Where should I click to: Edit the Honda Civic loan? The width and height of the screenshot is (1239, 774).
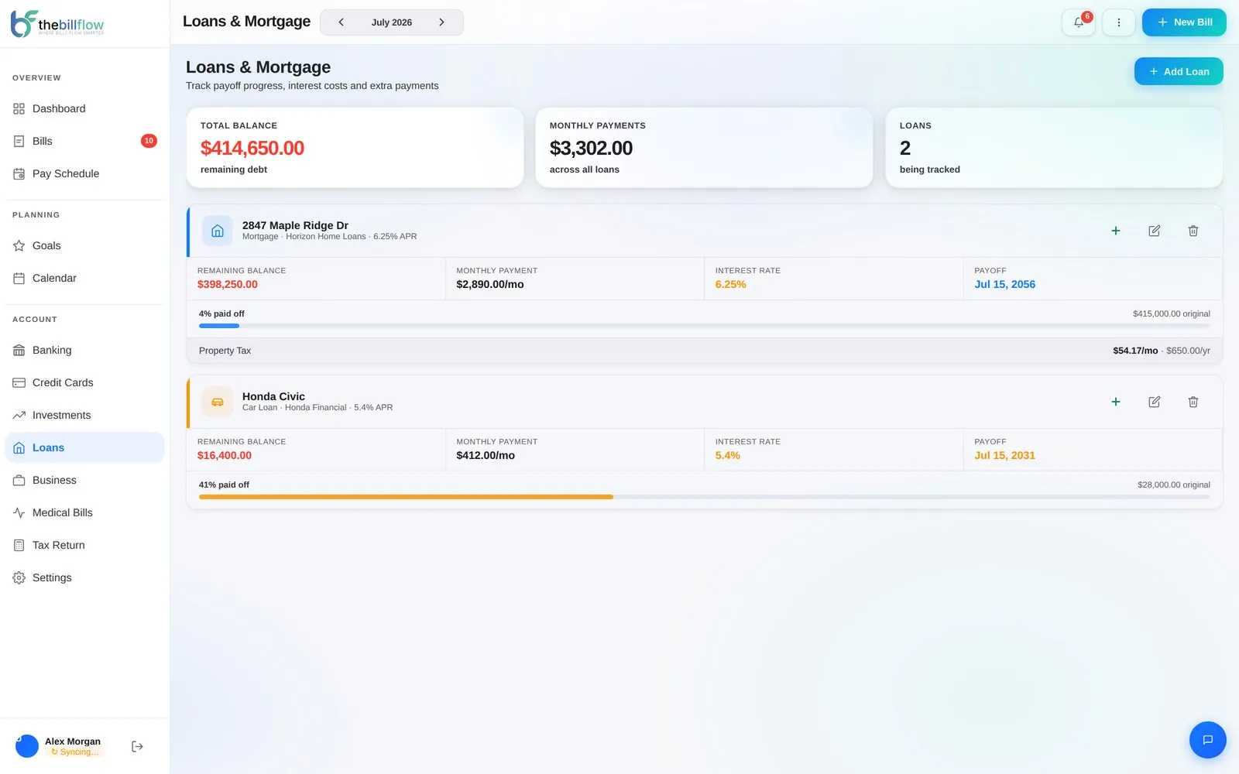(x=1155, y=402)
